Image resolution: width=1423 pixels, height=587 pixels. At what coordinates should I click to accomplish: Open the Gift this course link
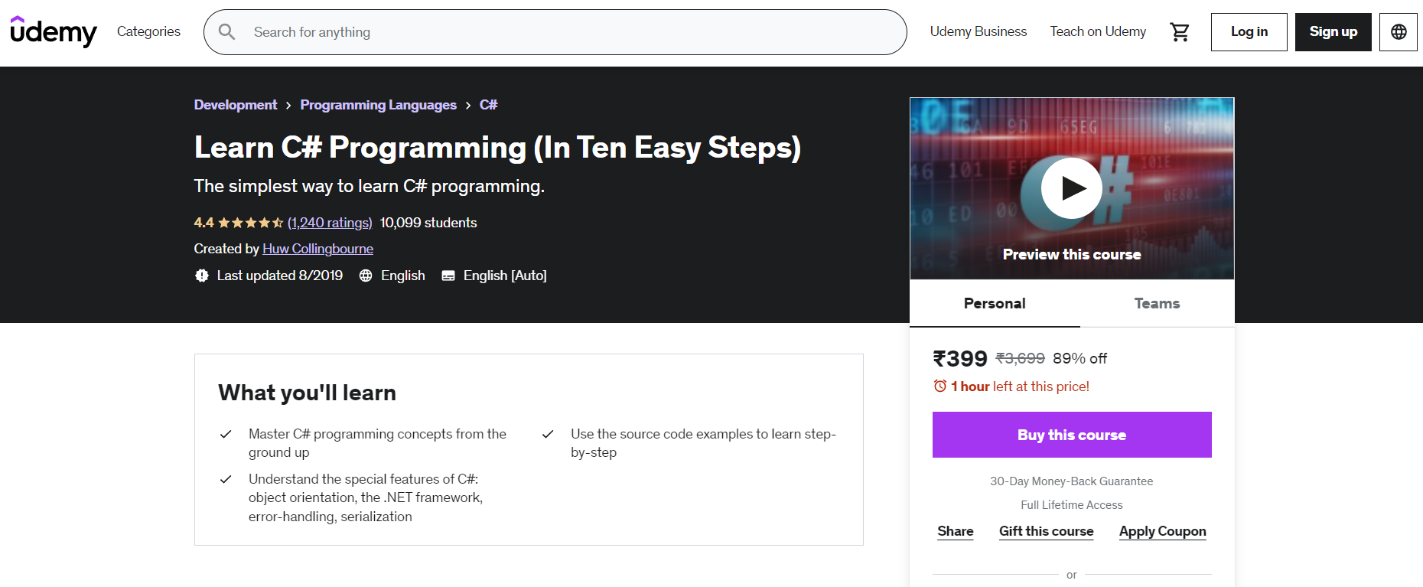[1046, 531]
